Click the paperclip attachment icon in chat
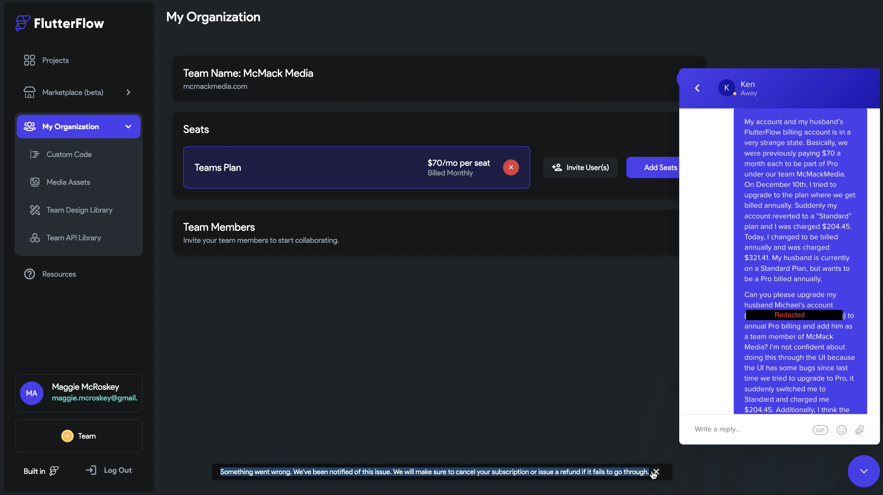Viewport: 883px width, 495px height. (860, 430)
